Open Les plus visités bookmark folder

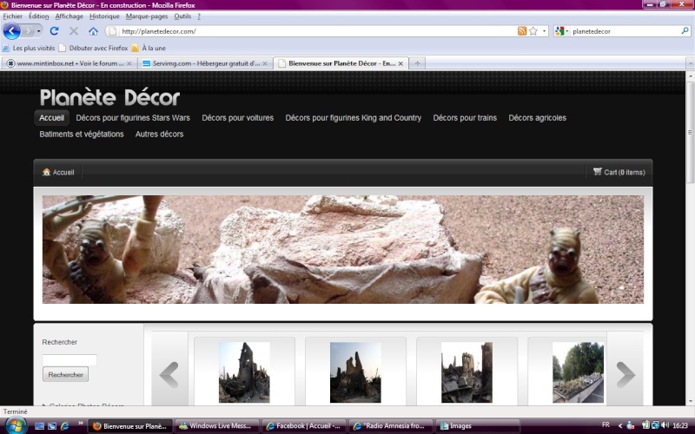(x=29, y=48)
